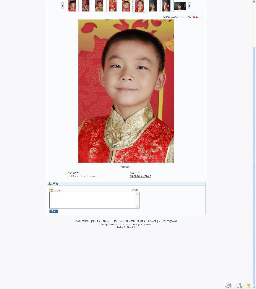Screen dimensions: 256x289
Task: Select the highlighted sixth thumbnail
Action: click(139, 6)
